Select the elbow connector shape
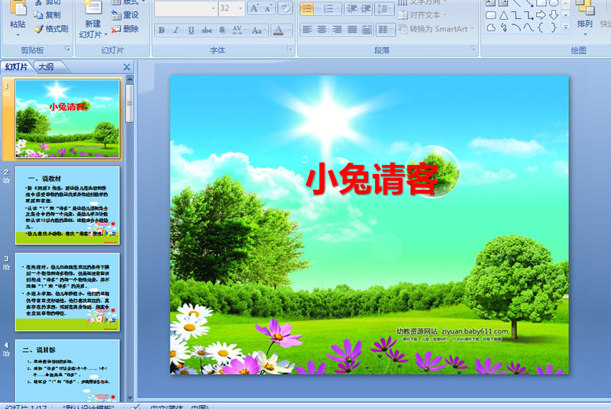This screenshot has height=409, width=611. coord(516,15)
